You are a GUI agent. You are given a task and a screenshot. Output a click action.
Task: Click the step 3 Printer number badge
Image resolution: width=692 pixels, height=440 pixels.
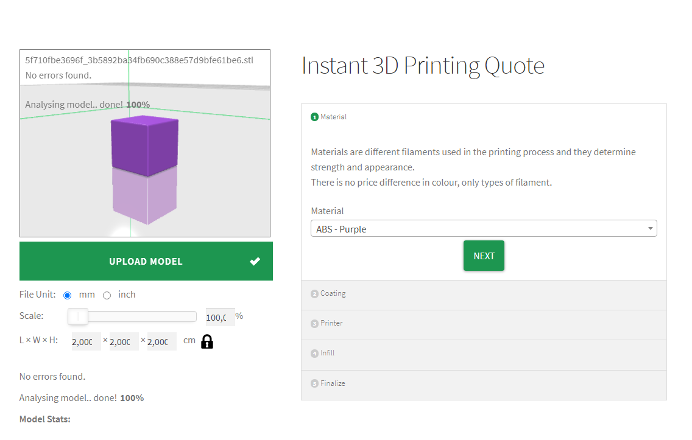pos(314,324)
